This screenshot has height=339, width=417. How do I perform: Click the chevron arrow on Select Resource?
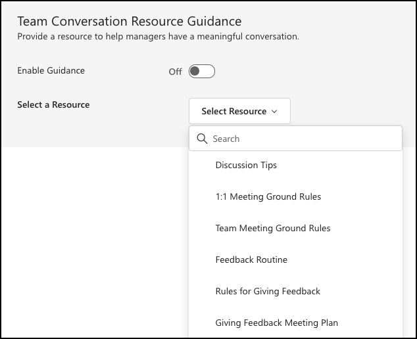pos(274,112)
